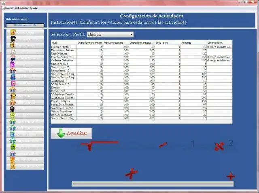259x193 pixels.
Task: Select the Dividir 2/2 row name
Action: (x=64, y=91)
